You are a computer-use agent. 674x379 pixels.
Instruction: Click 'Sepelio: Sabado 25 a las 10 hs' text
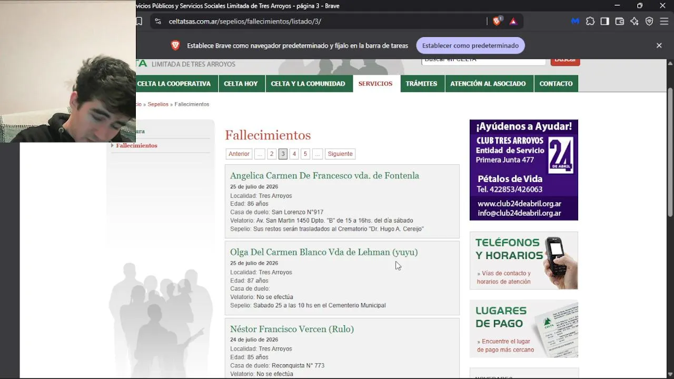pyautogui.click(x=308, y=305)
